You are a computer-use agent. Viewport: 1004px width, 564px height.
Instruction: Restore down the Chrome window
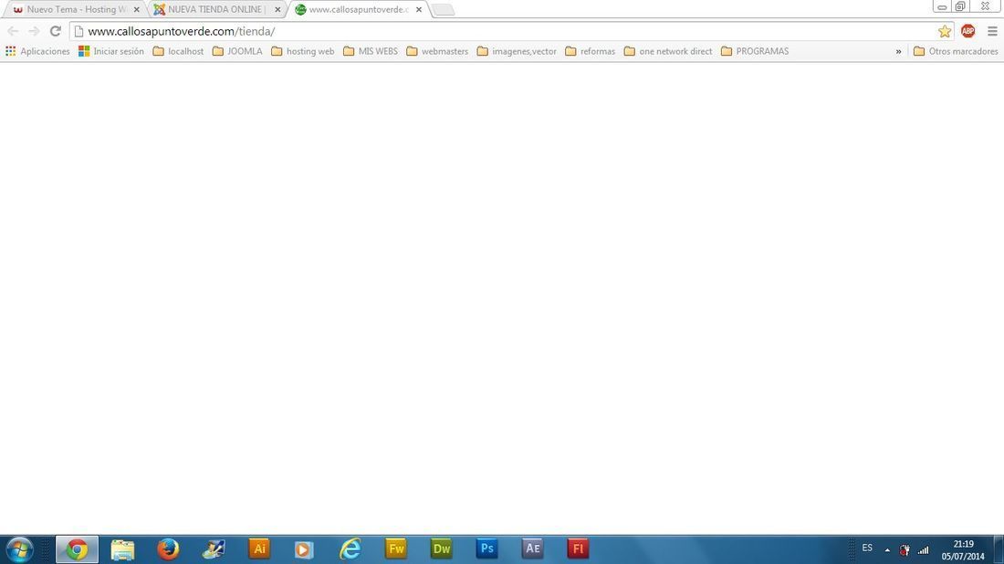(x=960, y=6)
